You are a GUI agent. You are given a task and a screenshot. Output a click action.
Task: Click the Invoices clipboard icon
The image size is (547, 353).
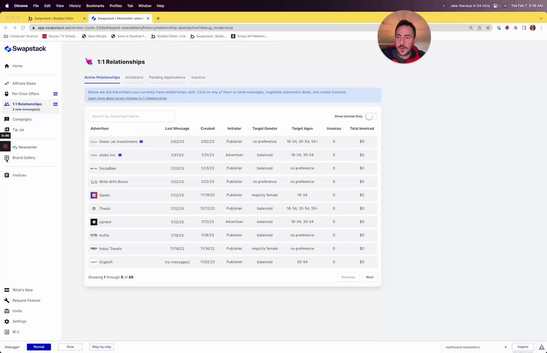click(7, 175)
